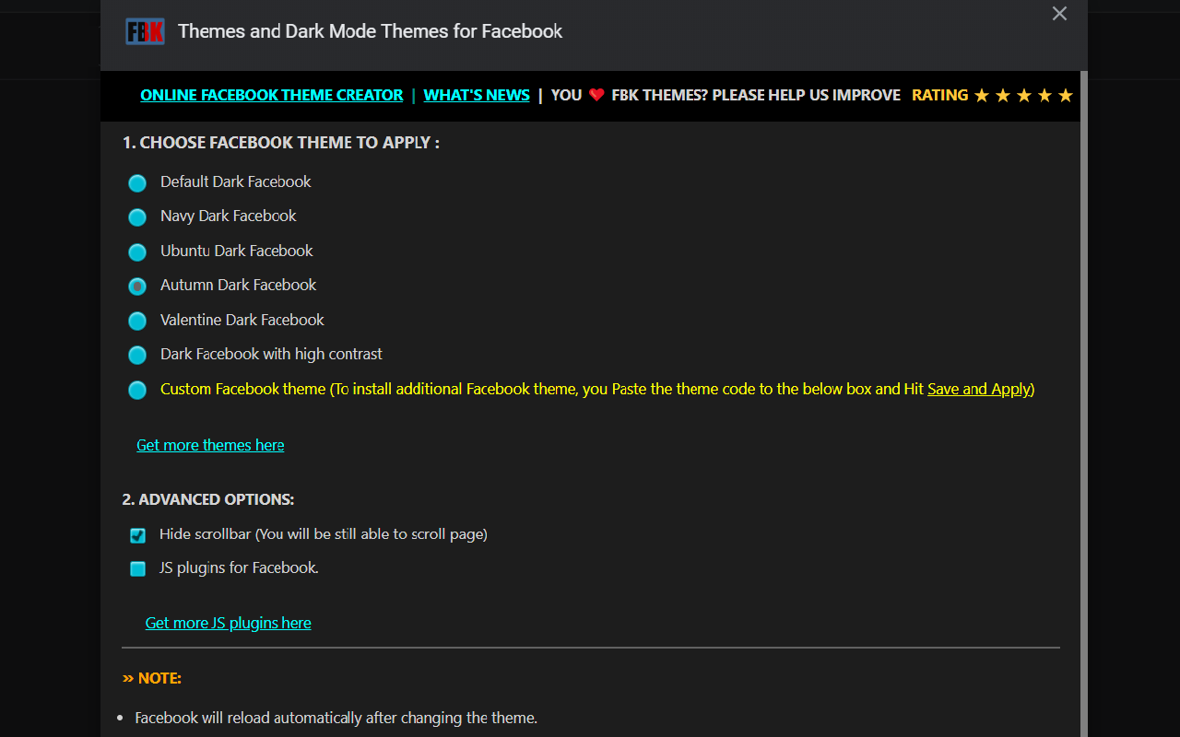This screenshot has width=1180, height=737.
Task: Click the fifth rating star
Action: point(1066,96)
